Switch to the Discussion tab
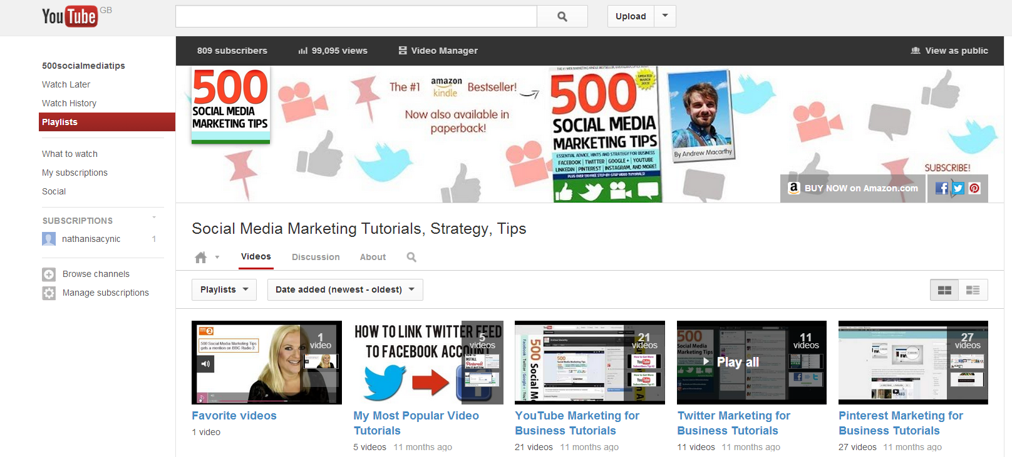The height and width of the screenshot is (457, 1012). click(x=316, y=257)
